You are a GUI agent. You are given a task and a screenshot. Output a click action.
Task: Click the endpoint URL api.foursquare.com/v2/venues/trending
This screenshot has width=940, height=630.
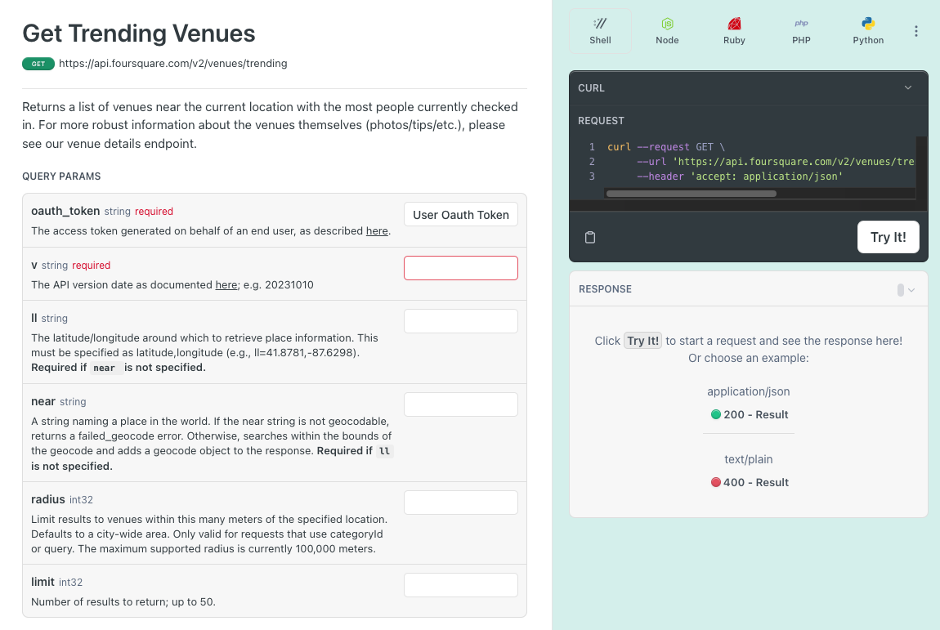[x=172, y=64]
